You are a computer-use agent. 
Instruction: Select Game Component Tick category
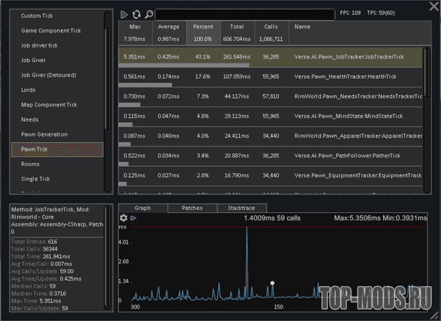(57, 30)
